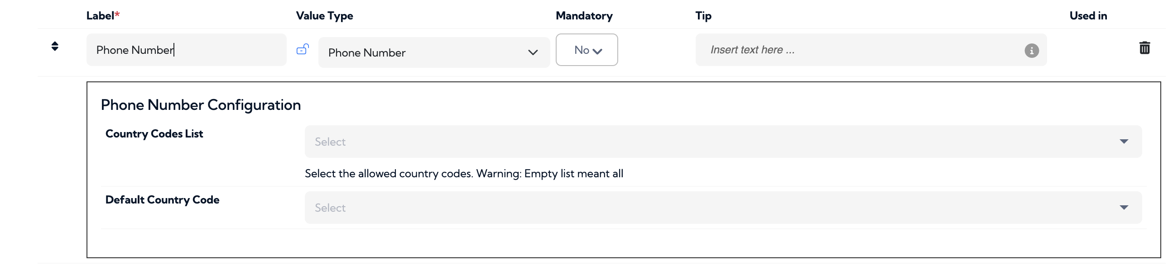Click the chevron inside the Mandatory control

pos(597,51)
